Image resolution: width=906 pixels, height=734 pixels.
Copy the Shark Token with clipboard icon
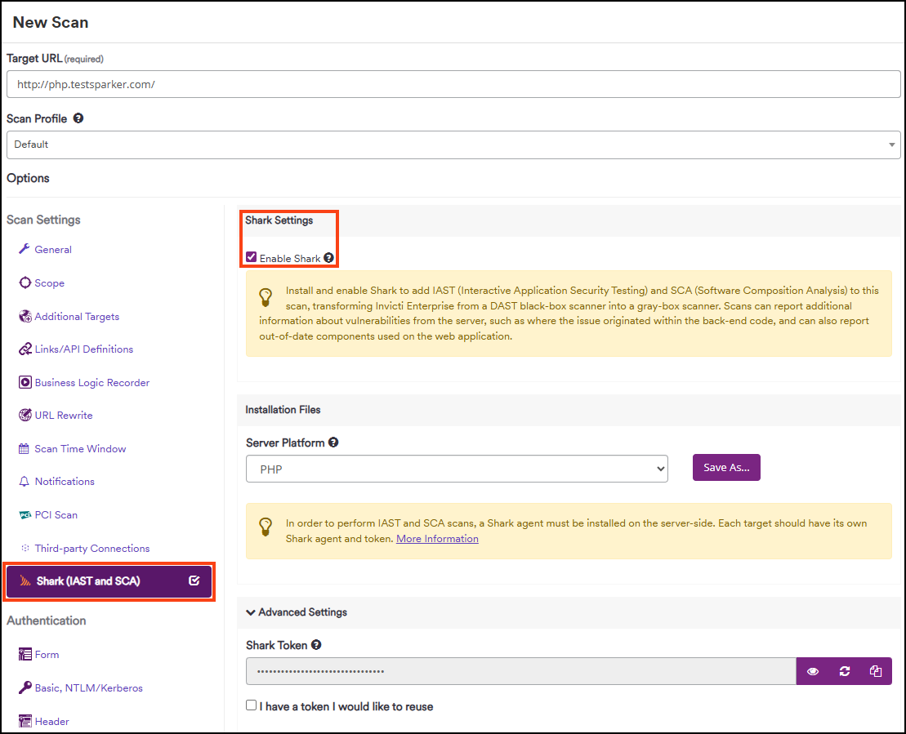coord(876,671)
